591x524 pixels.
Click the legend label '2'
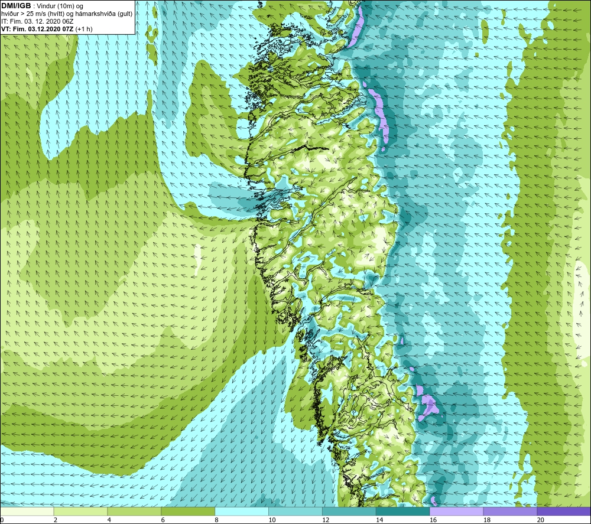(x=56, y=520)
